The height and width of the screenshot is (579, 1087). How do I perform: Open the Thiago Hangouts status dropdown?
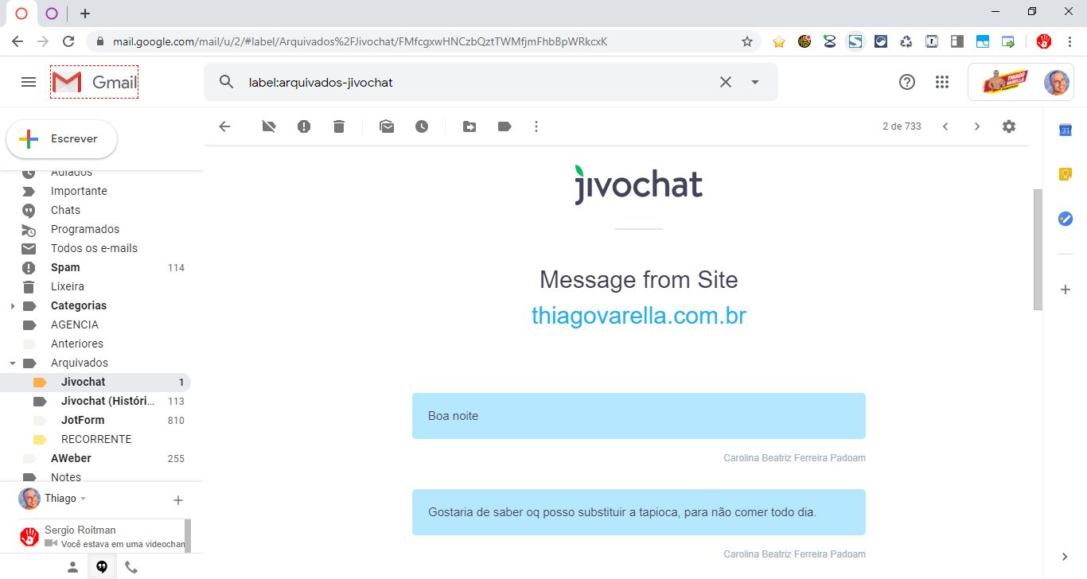pos(83,499)
